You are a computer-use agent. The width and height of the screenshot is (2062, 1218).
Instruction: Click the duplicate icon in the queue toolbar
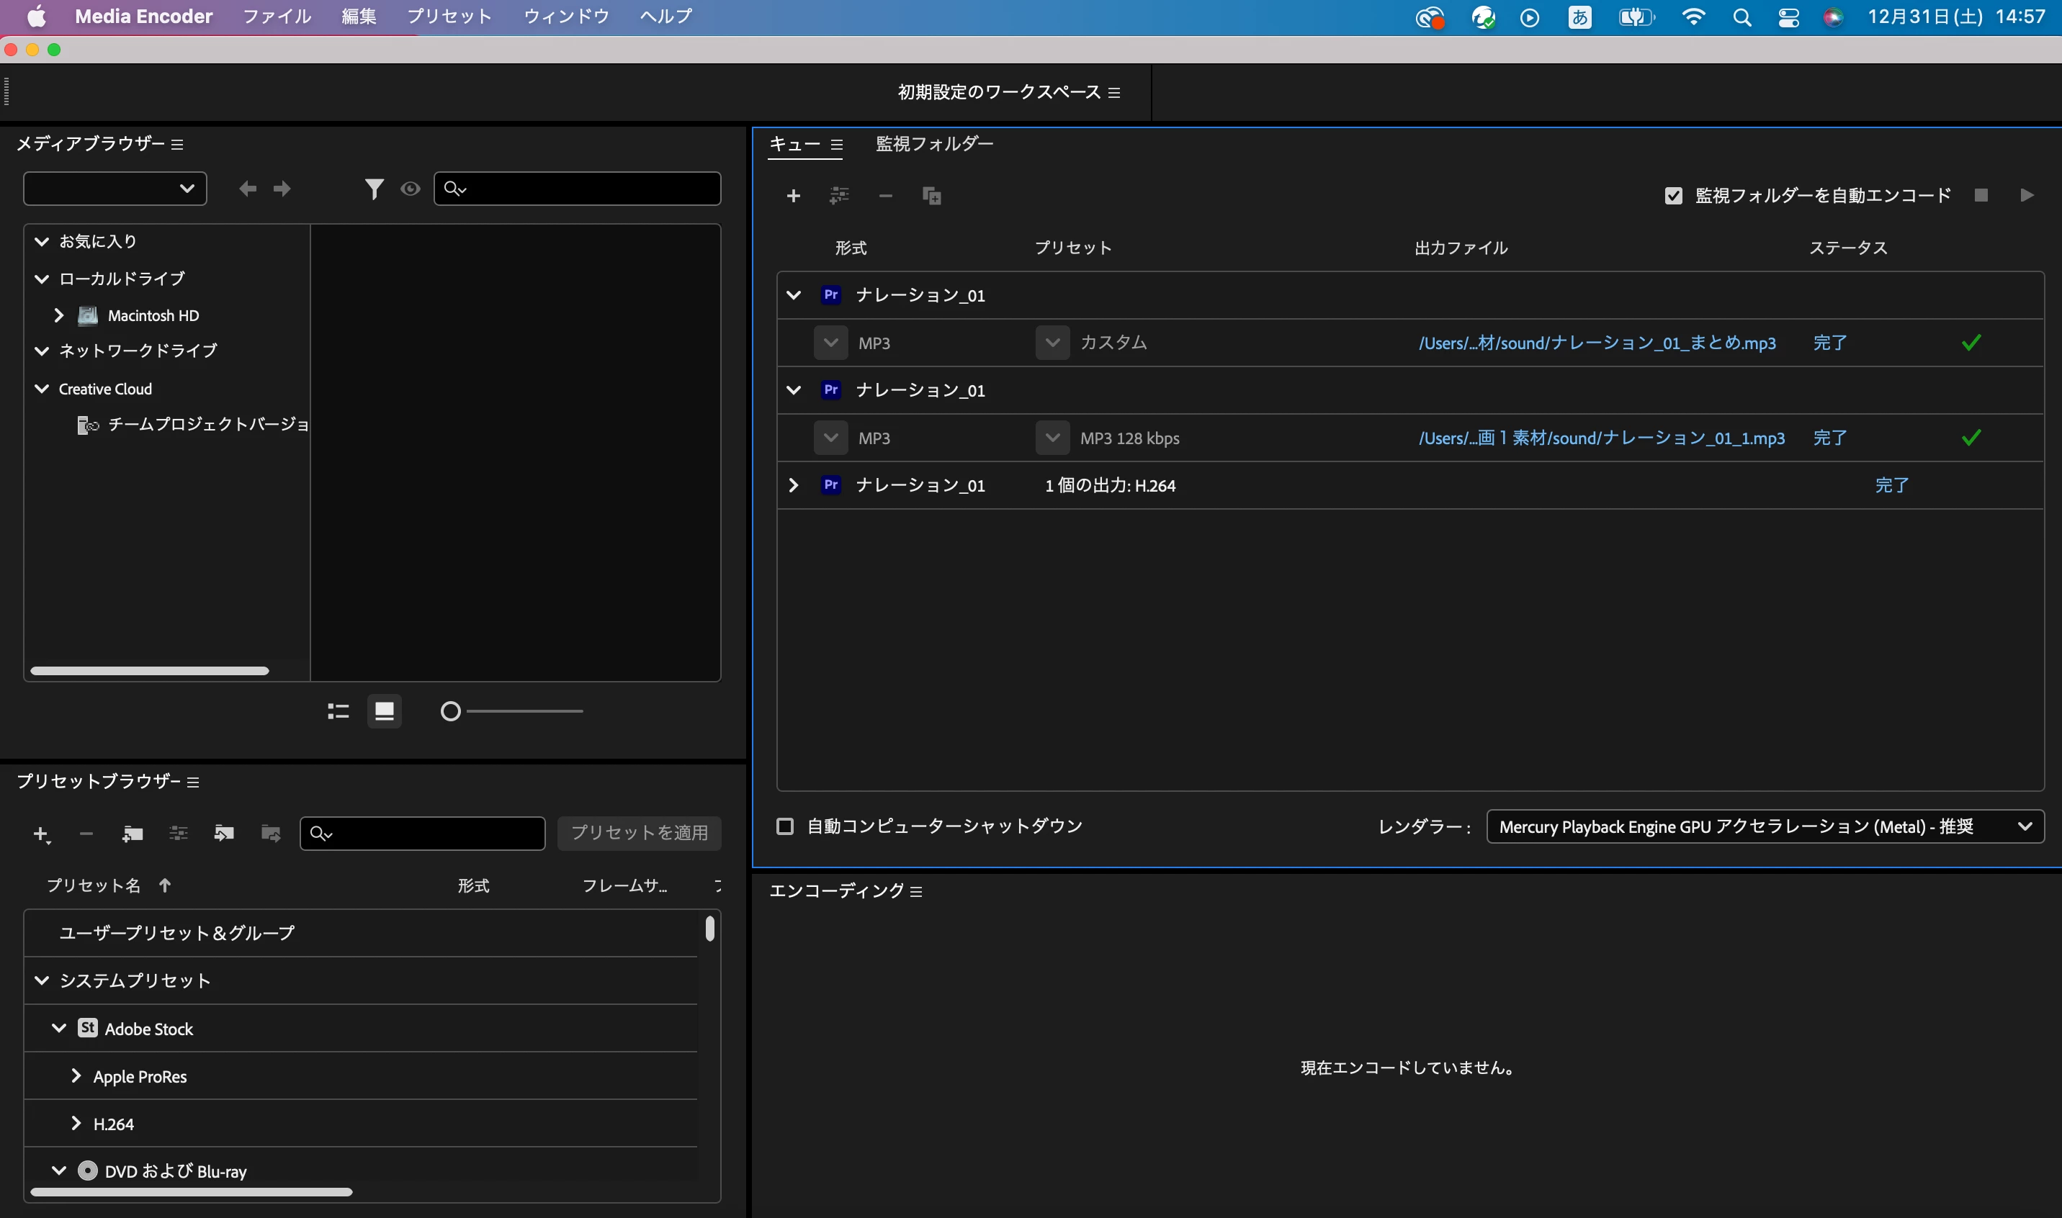point(931,195)
